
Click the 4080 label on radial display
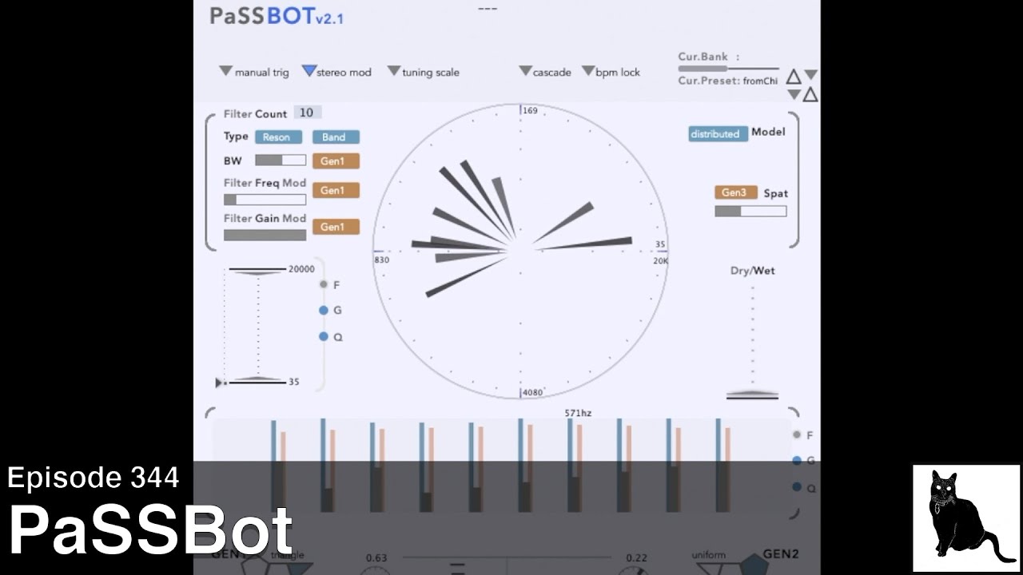click(x=532, y=392)
